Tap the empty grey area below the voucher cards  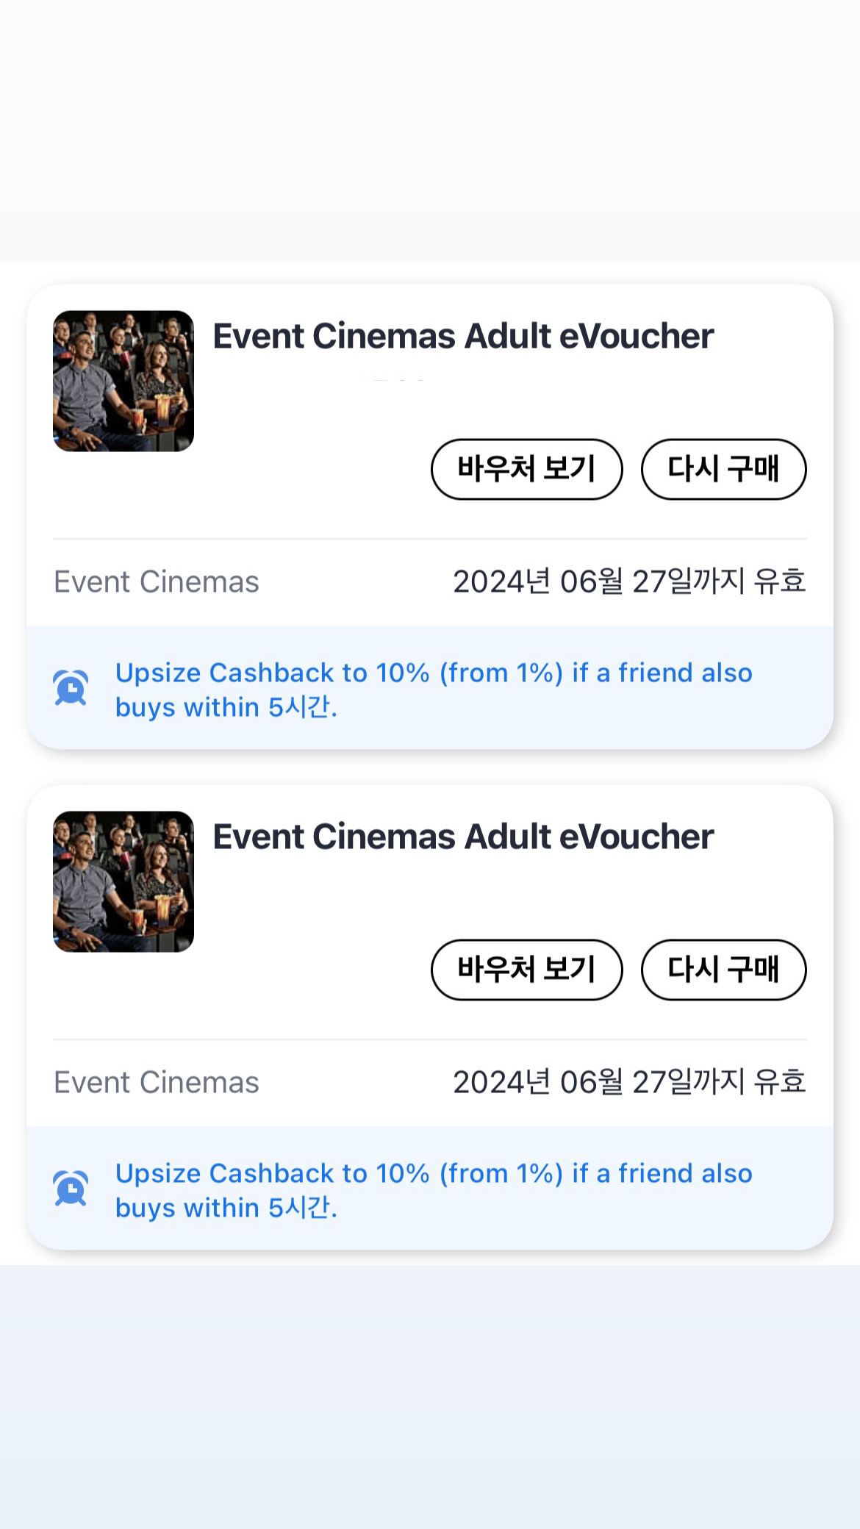430,1397
